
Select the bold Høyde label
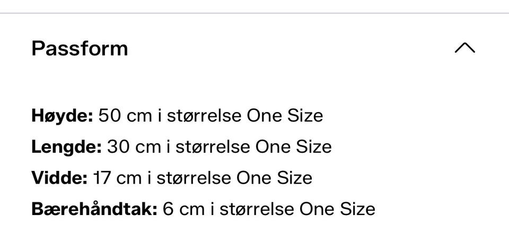pyautogui.click(x=63, y=116)
